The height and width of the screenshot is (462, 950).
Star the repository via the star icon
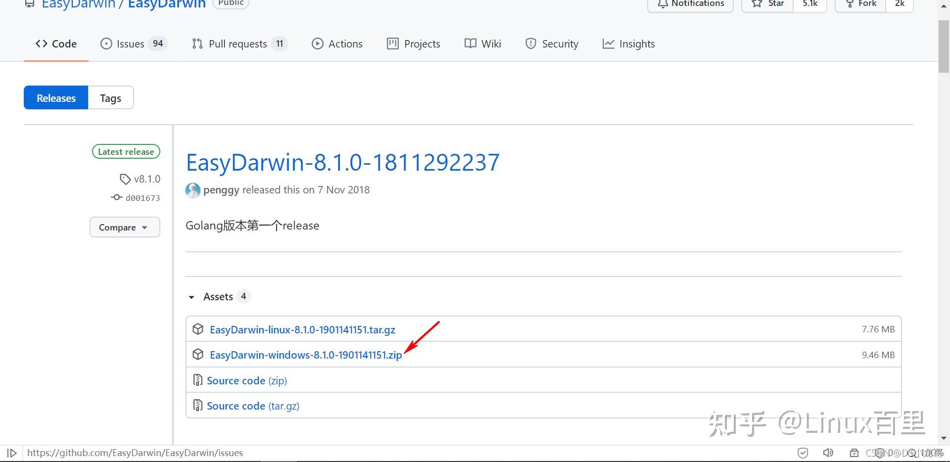[756, 3]
